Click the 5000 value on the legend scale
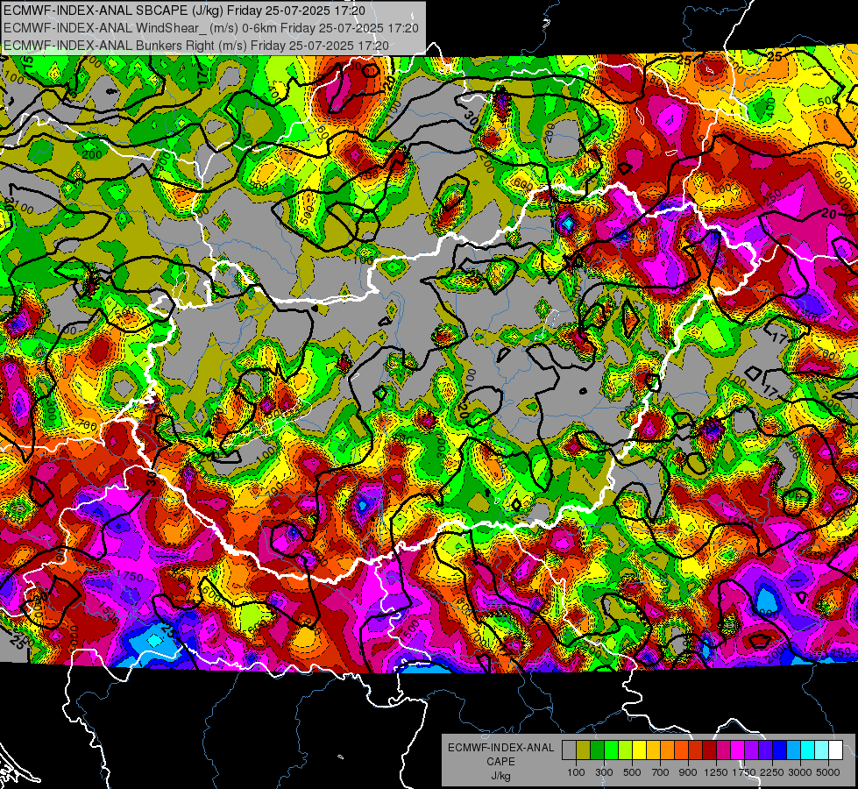Screen dimensions: 858x789 (828, 772)
